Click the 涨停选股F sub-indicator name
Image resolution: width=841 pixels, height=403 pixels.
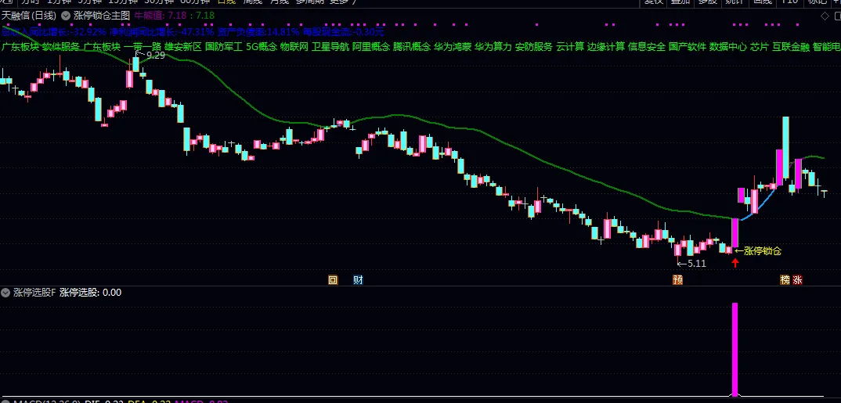[34, 293]
